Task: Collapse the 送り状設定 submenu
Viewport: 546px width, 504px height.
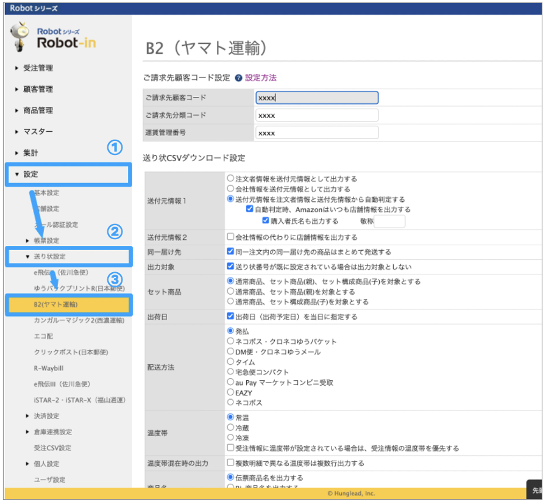Action: tap(49, 256)
